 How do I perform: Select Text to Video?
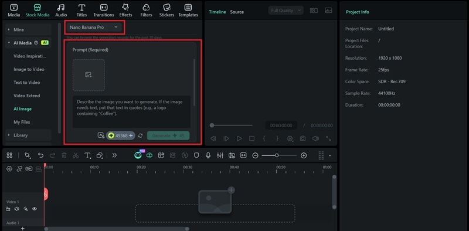[26, 82]
